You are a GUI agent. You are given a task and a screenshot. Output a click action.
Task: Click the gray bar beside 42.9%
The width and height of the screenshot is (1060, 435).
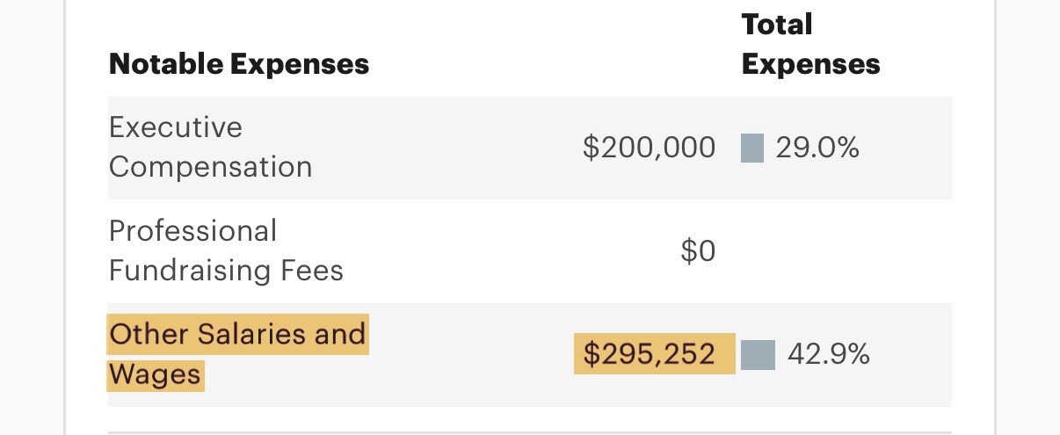[758, 355]
